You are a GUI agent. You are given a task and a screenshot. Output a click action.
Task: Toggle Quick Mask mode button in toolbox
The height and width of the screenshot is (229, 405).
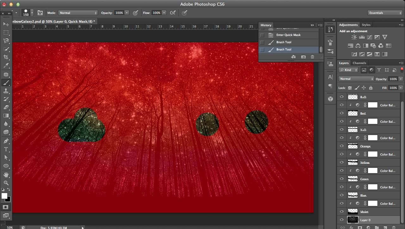pos(5,207)
